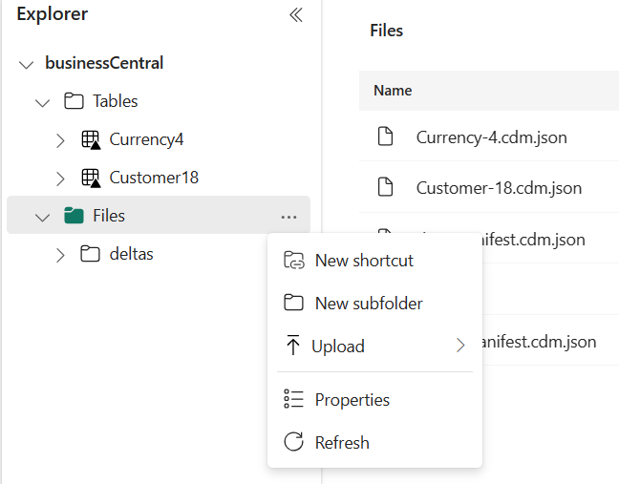Collapse the businessCentral lakehouse node
This screenshot has width=619, height=484.
(26, 64)
